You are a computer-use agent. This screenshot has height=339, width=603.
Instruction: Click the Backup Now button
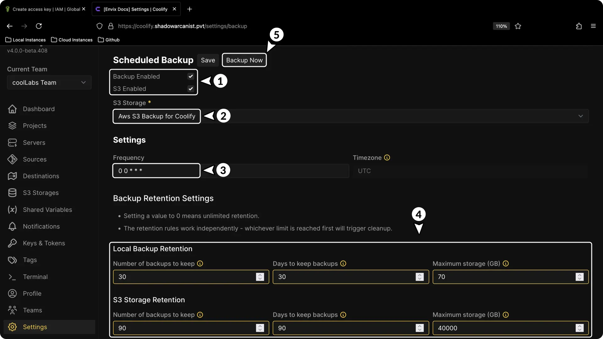[x=244, y=60]
